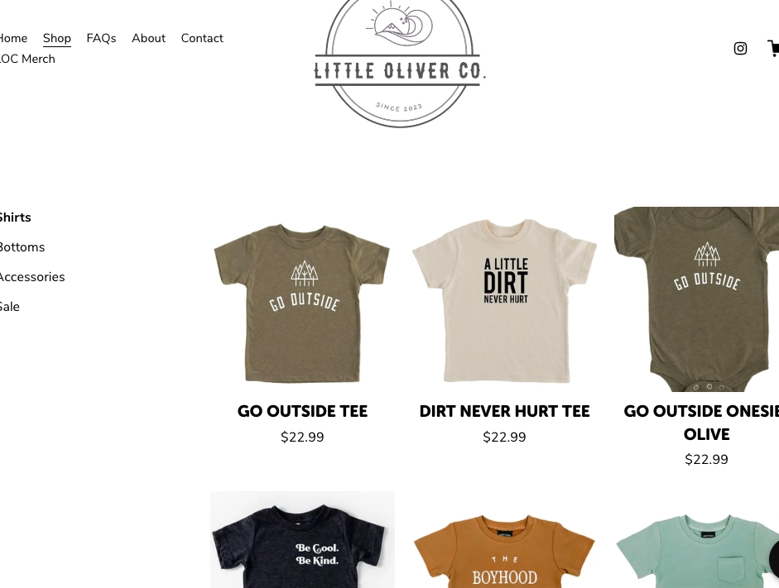Image resolution: width=779 pixels, height=588 pixels.
Task: Open the Shop menu item
Action: pos(56,38)
